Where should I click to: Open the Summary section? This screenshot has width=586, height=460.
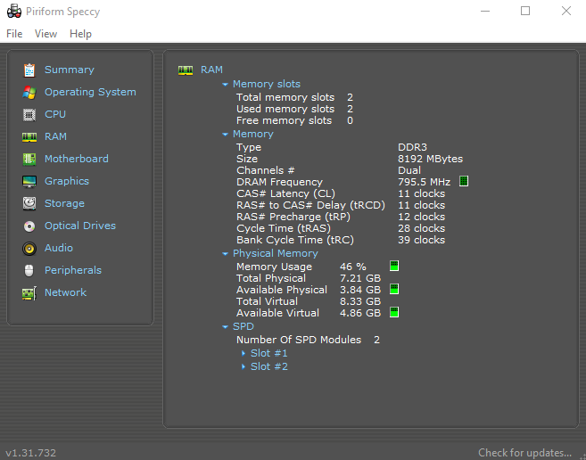[70, 70]
